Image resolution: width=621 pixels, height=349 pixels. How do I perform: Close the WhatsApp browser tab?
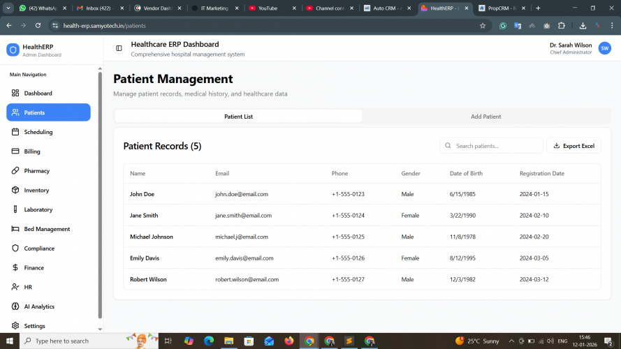[64, 8]
